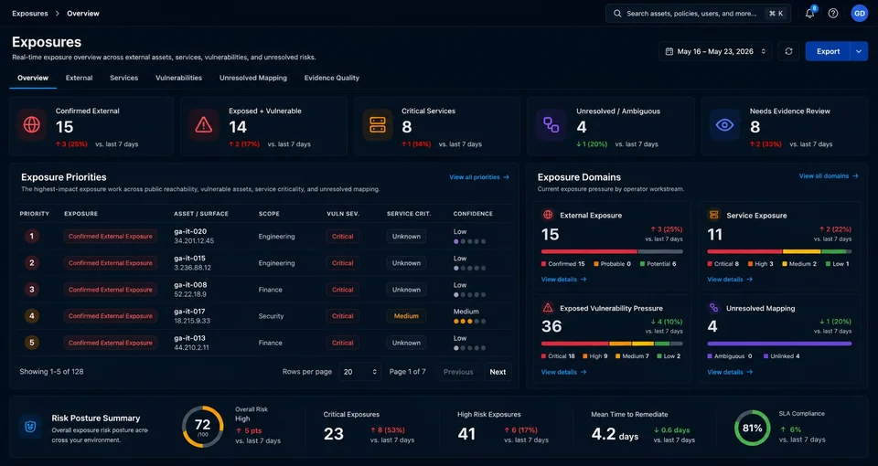Switch to the Evidence Quality tab

point(331,78)
